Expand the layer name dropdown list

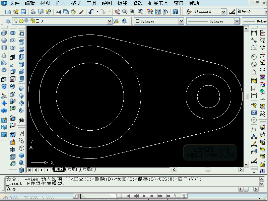coord(110,21)
